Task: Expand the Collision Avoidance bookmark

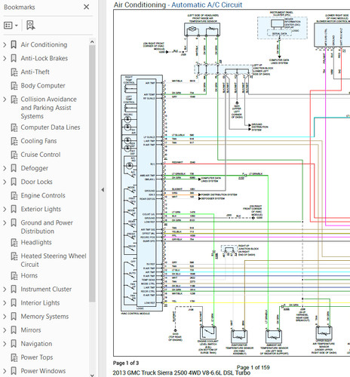Action: point(5,100)
